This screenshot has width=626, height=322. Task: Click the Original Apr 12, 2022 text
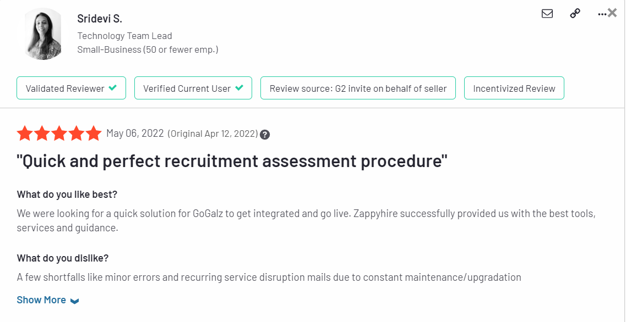pos(213,134)
